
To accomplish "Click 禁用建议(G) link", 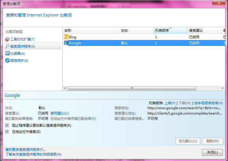I will (60, 113).
